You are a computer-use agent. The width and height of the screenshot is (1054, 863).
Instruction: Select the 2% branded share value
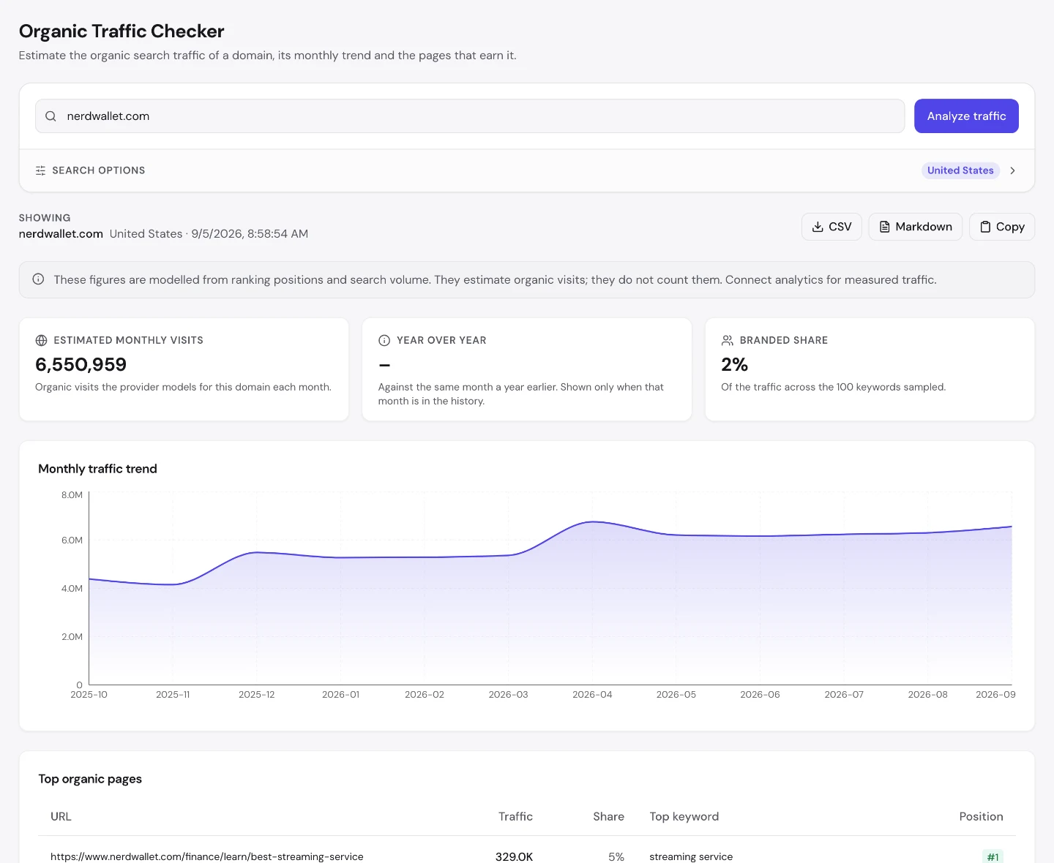click(734, 364)
